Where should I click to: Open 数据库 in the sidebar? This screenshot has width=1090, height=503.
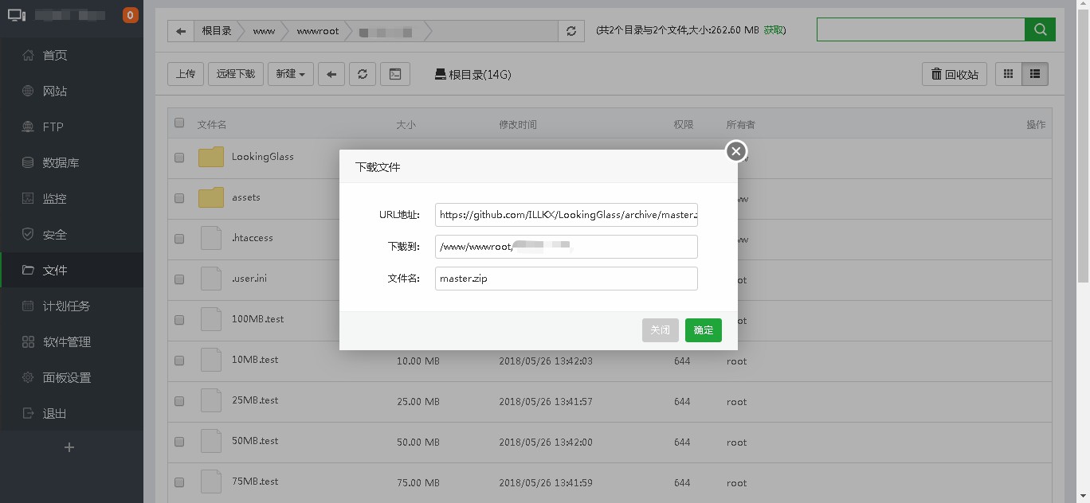[x=61, y=162]
